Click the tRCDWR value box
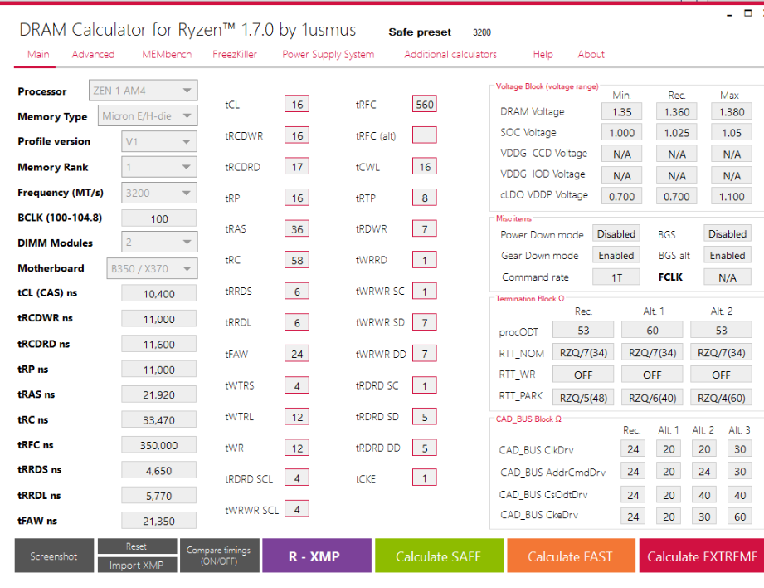 point(297,135)
